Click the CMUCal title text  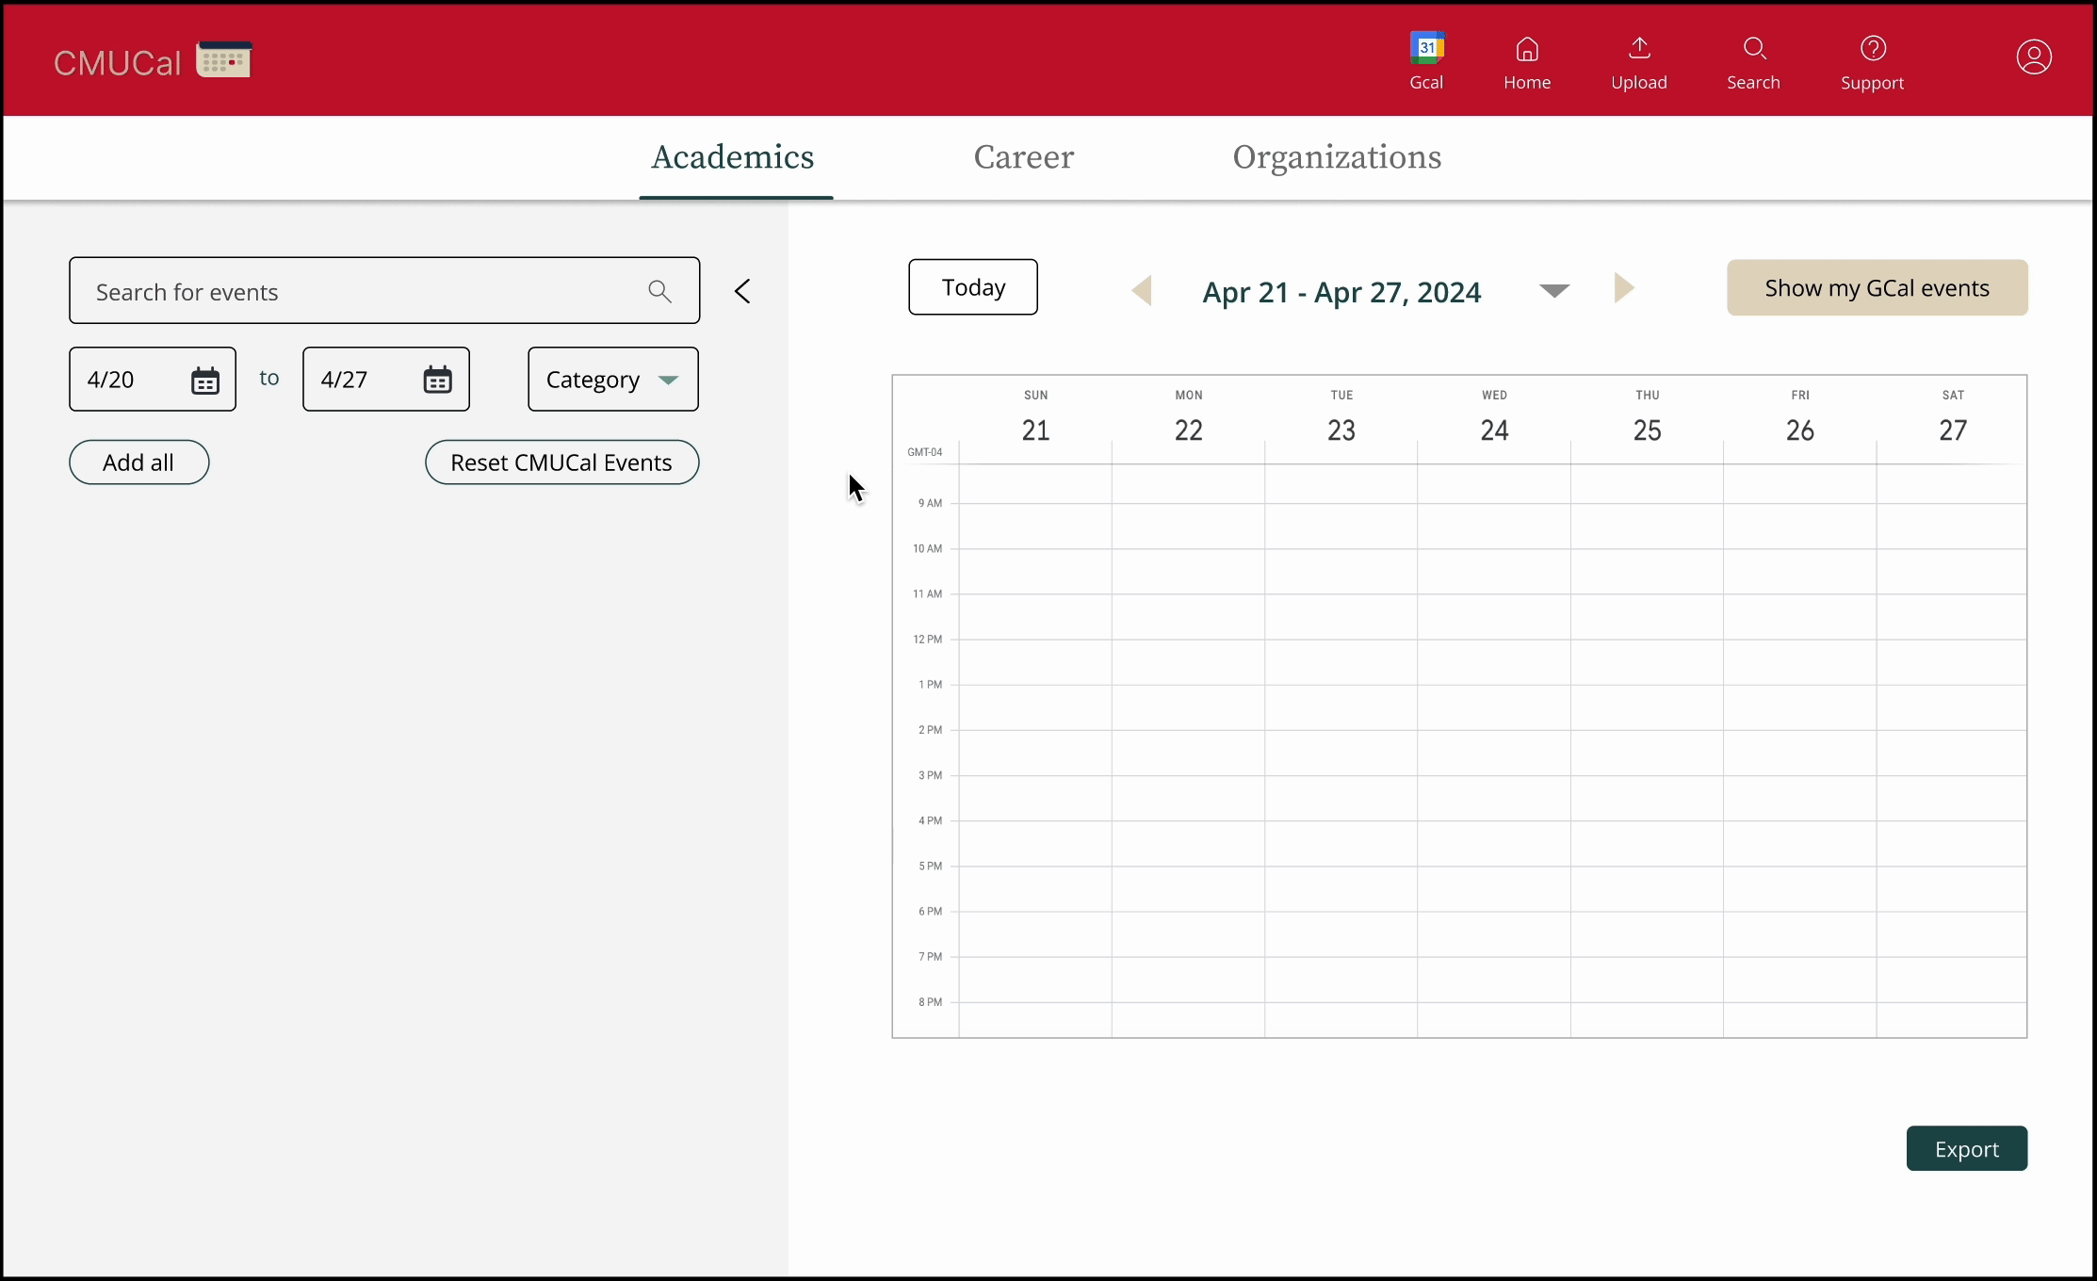tap(117, 63)
